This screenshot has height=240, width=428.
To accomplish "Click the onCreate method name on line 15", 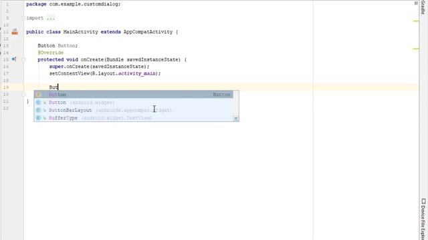I will [92, 59].
